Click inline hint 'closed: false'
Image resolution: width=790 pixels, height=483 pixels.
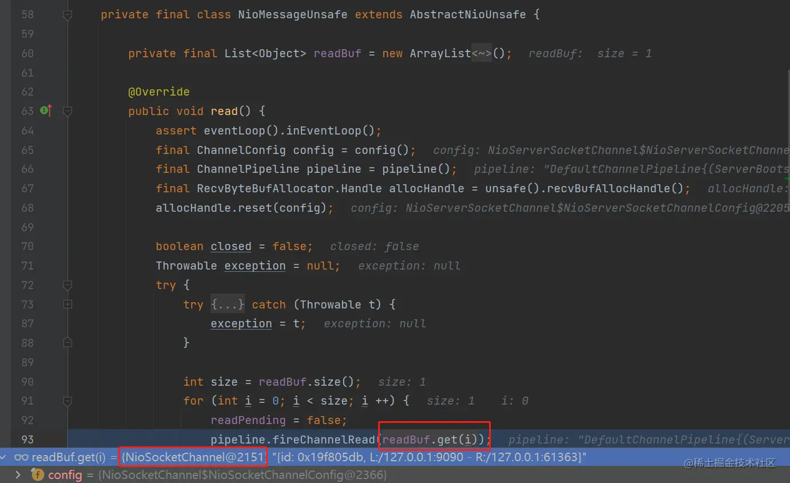coord(375,247)
